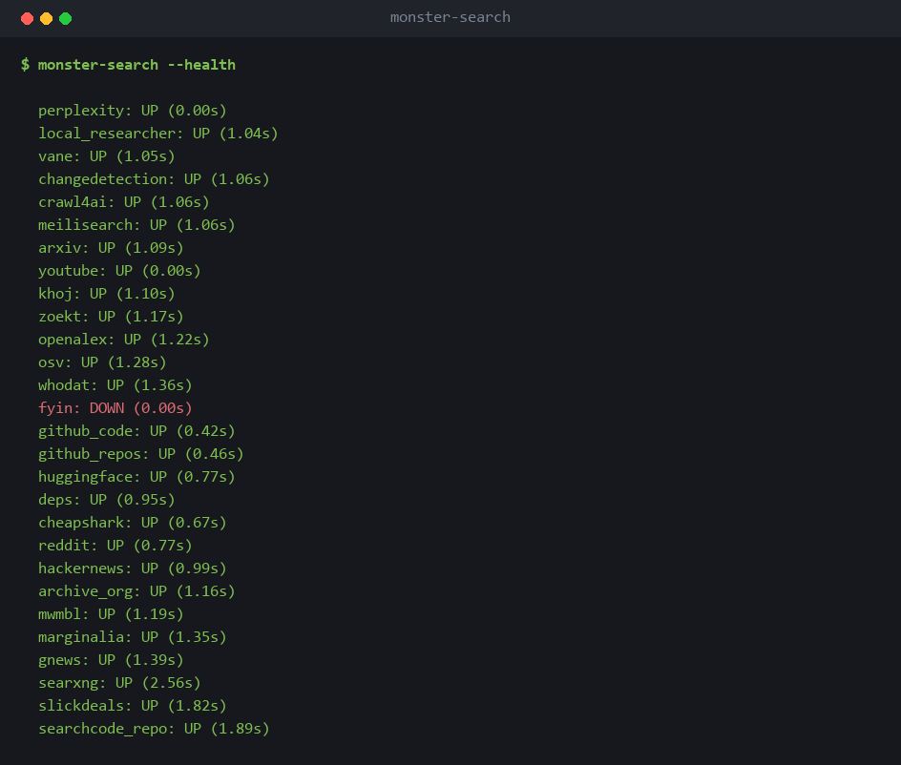Click the meilisearch: UP (1.06s) line
Screen dimensions: 901x765
(x=136, y=225)
